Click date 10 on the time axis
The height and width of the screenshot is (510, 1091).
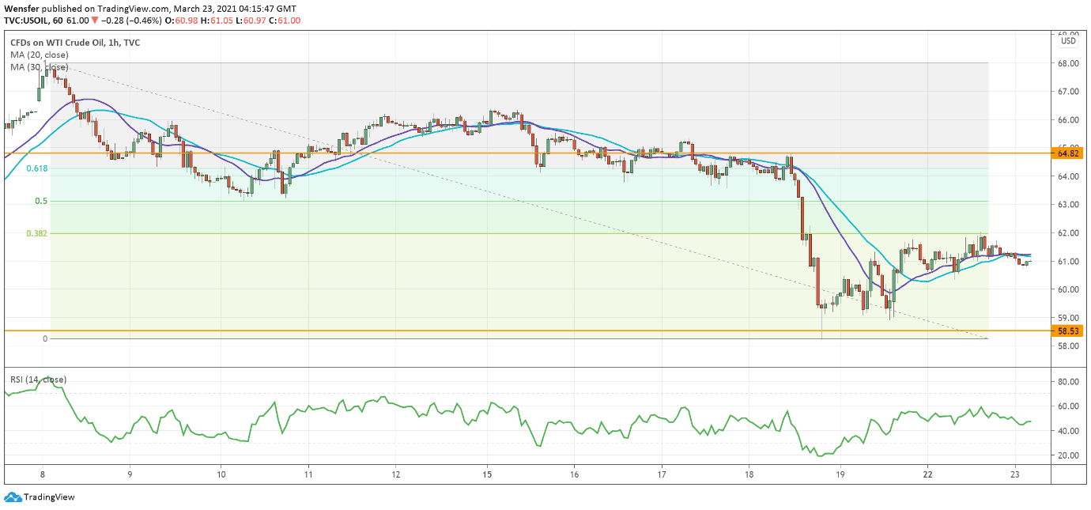click(221, 474)
